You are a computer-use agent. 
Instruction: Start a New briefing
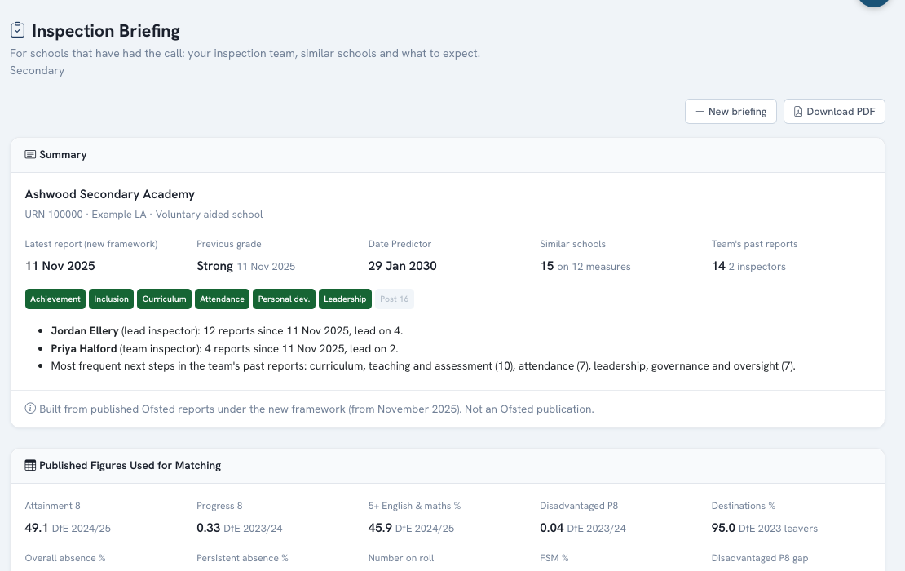coord(731,112)
